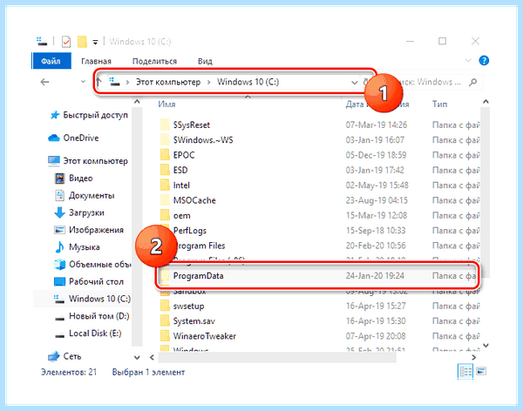
Task: Click Этот компьютер in the address bar
Action: click(168, 82)
